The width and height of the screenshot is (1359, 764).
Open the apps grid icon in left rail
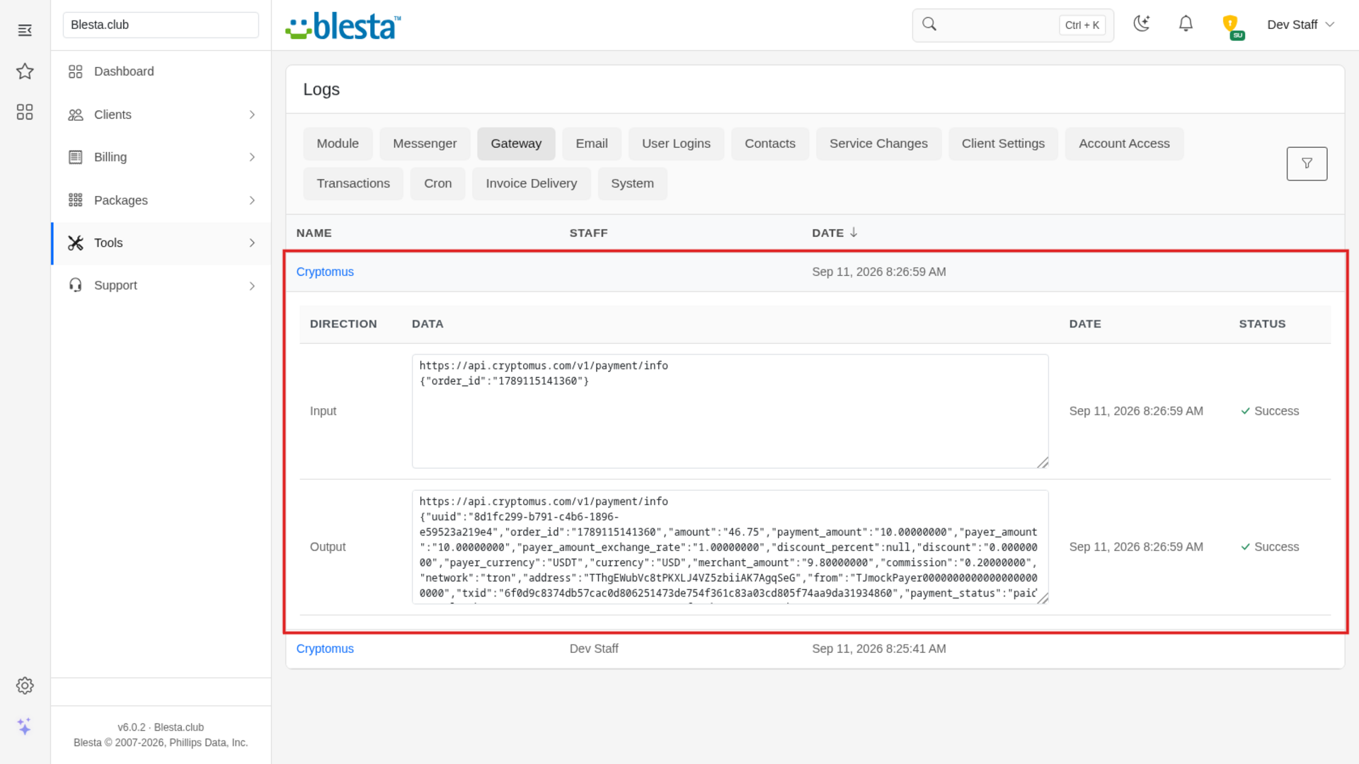25,112
